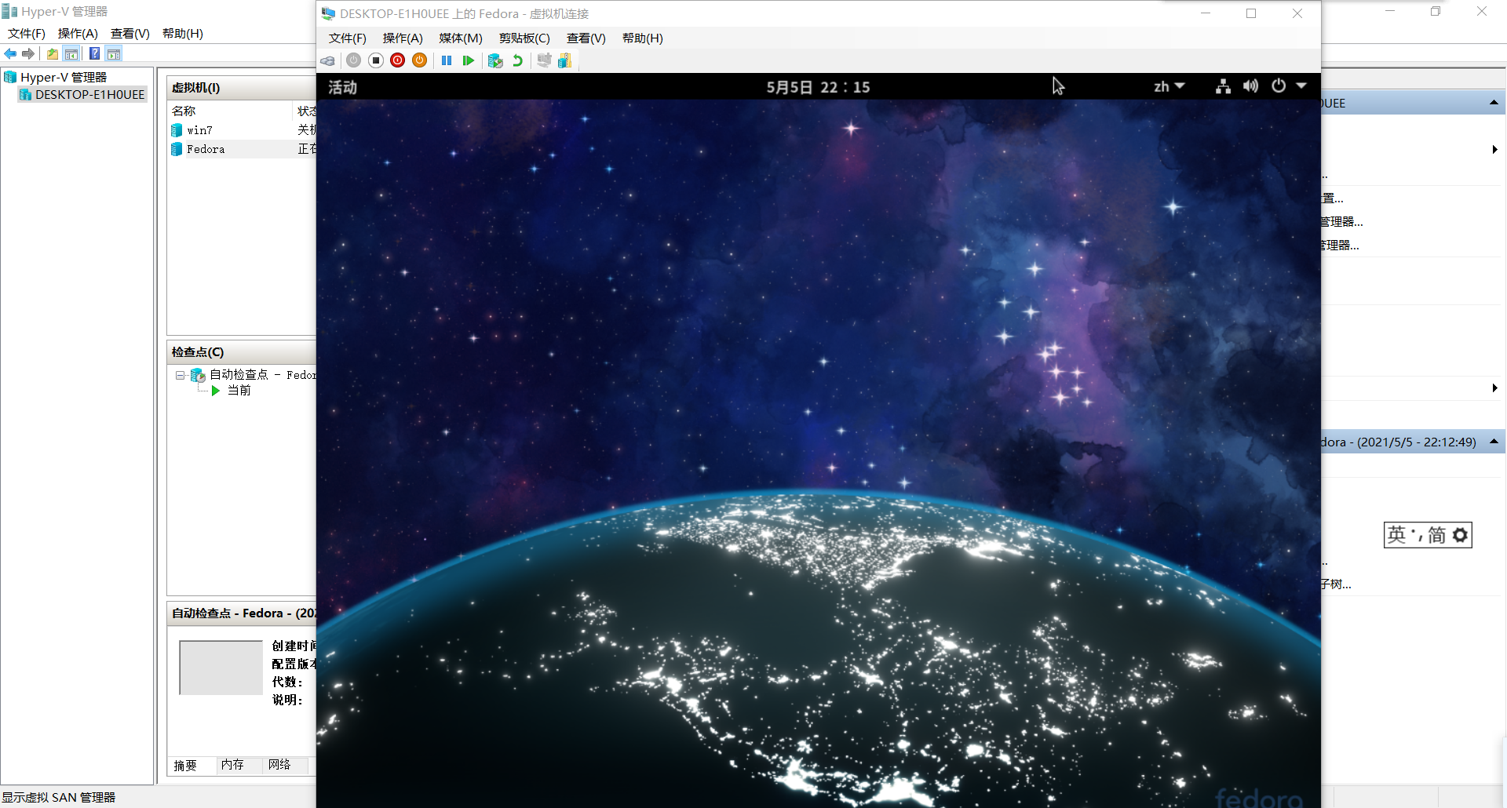Open 文件(F) menu in Hyper-V Manager
The image size is (1507, 808).
click(27, 34)
